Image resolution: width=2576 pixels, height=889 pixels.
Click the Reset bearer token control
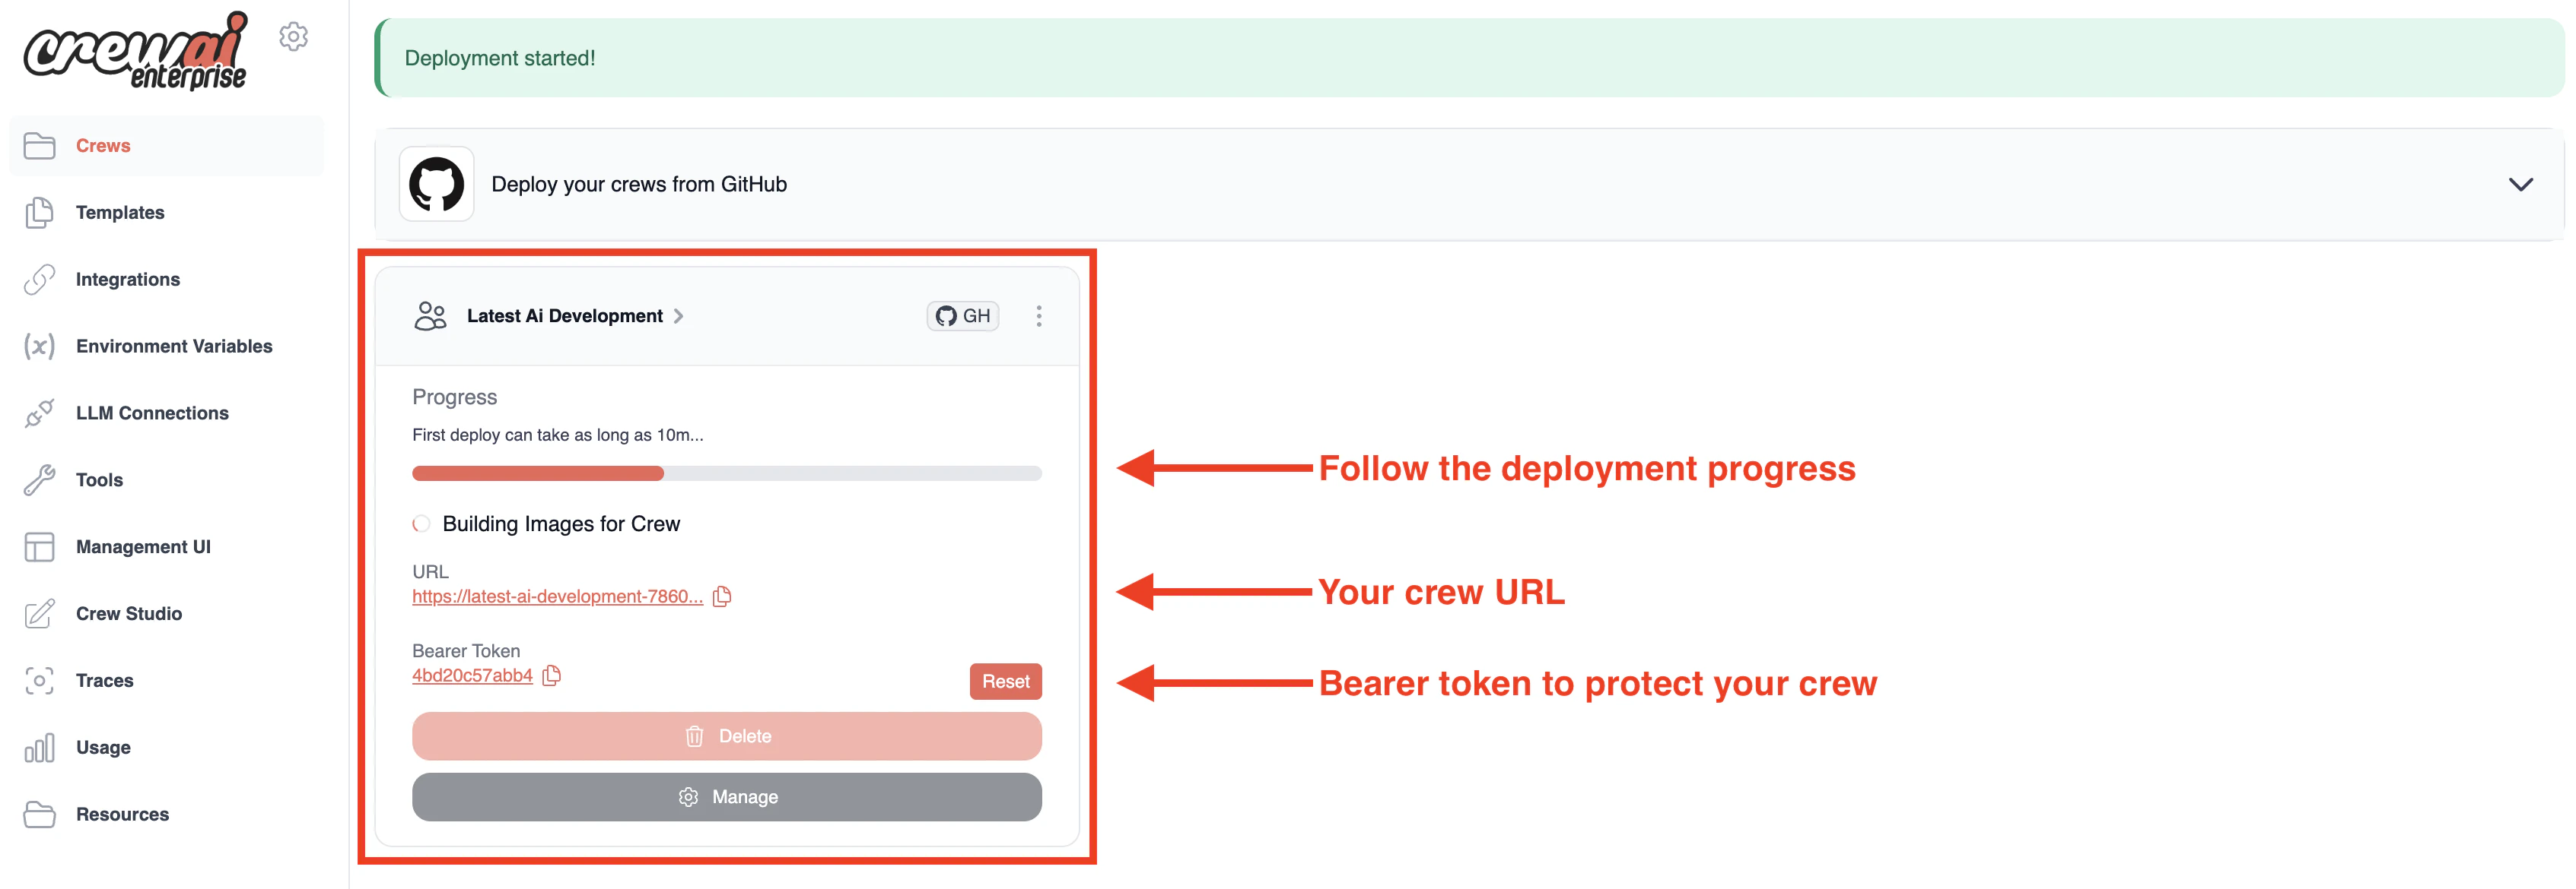(x=1005, y=680)
